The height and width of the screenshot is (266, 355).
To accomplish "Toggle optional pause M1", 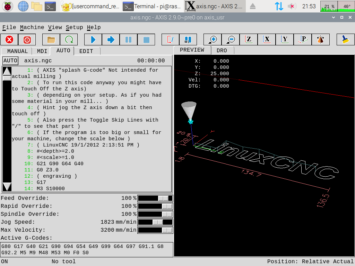I will (x=188, y=39).
